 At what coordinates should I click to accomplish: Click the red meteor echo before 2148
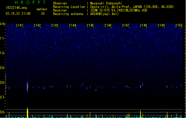coord(140,87)
